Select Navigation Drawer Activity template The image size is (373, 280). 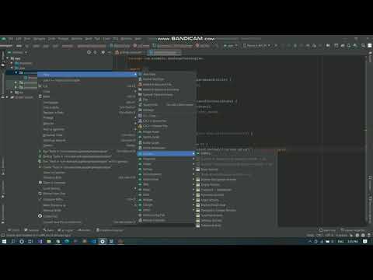pos(218,210)
